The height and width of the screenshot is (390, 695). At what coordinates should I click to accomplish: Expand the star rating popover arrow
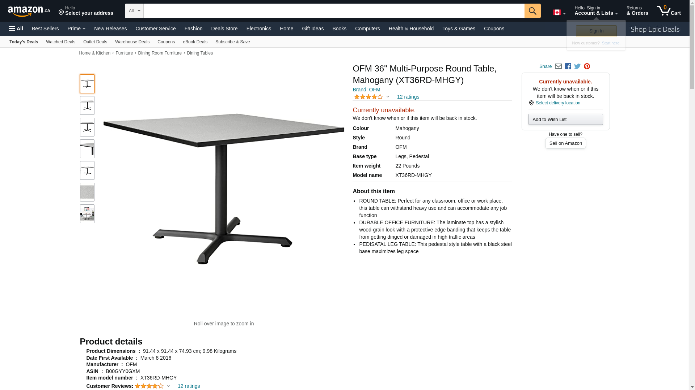388,97
